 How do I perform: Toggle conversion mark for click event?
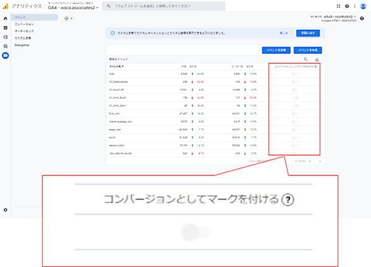click(294, 73)
